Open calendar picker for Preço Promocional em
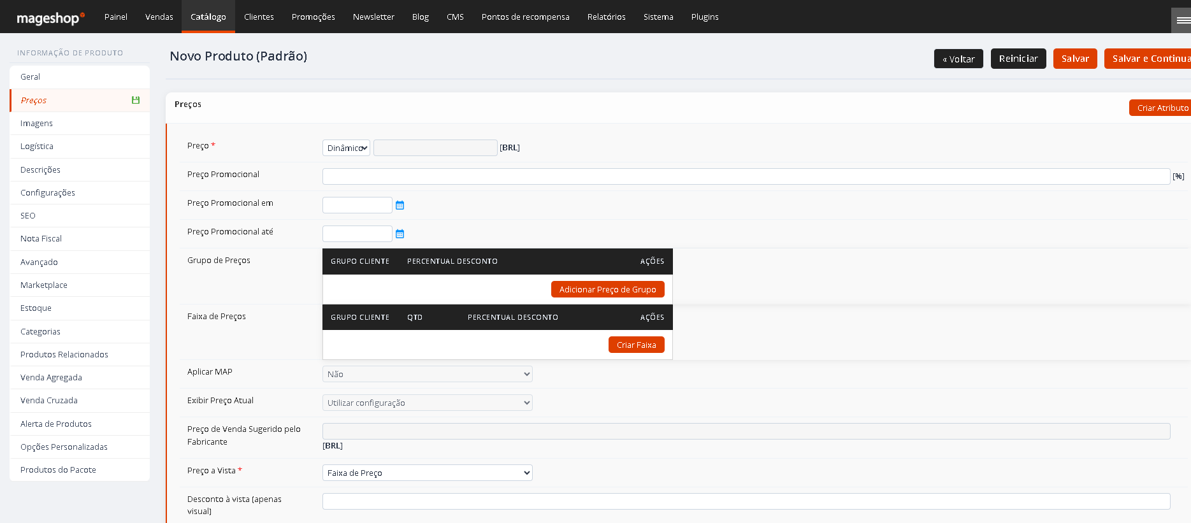Viewport: 1191px width, 523px height. tap(400, 205)
